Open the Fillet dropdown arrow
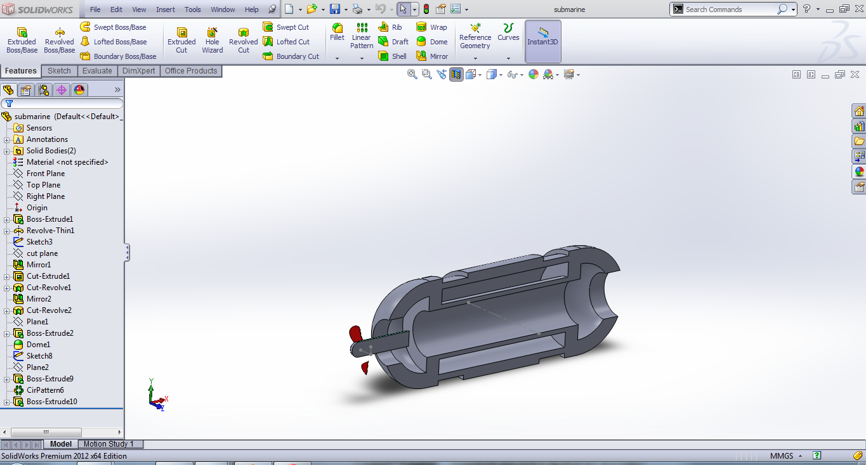This screenshot has width=866, height=465. [337, 58]
